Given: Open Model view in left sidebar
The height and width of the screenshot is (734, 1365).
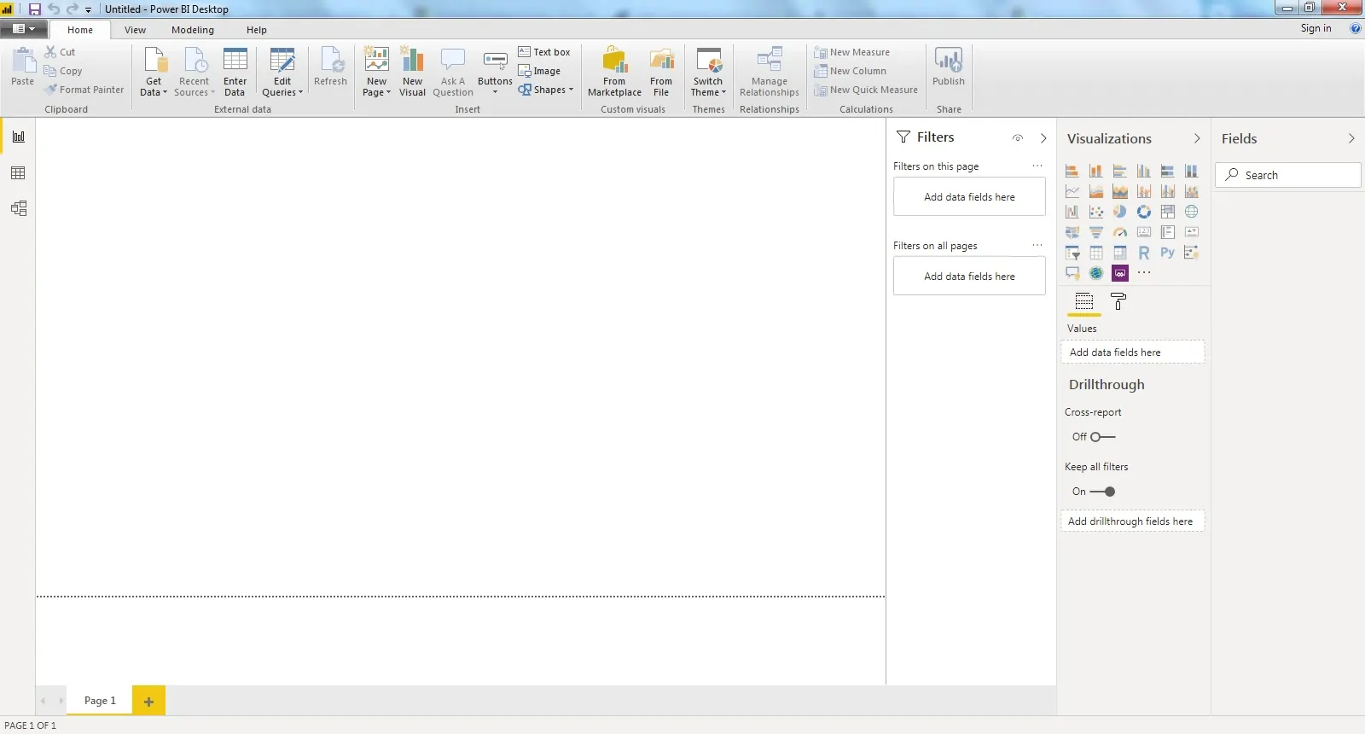Looking at the screenshot, I should [18, 208].
